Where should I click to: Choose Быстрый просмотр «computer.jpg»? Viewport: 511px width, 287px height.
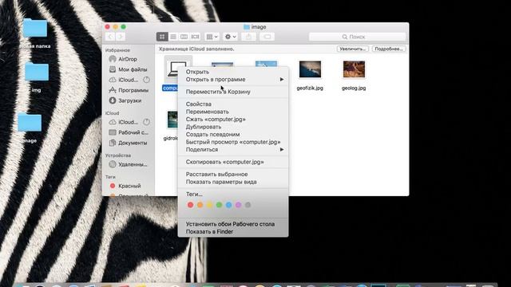[x=232, y=142]
